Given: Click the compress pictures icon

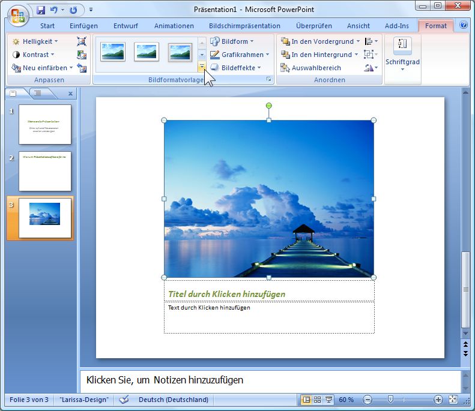Looking at the screenshot, I should coord(82,41).
